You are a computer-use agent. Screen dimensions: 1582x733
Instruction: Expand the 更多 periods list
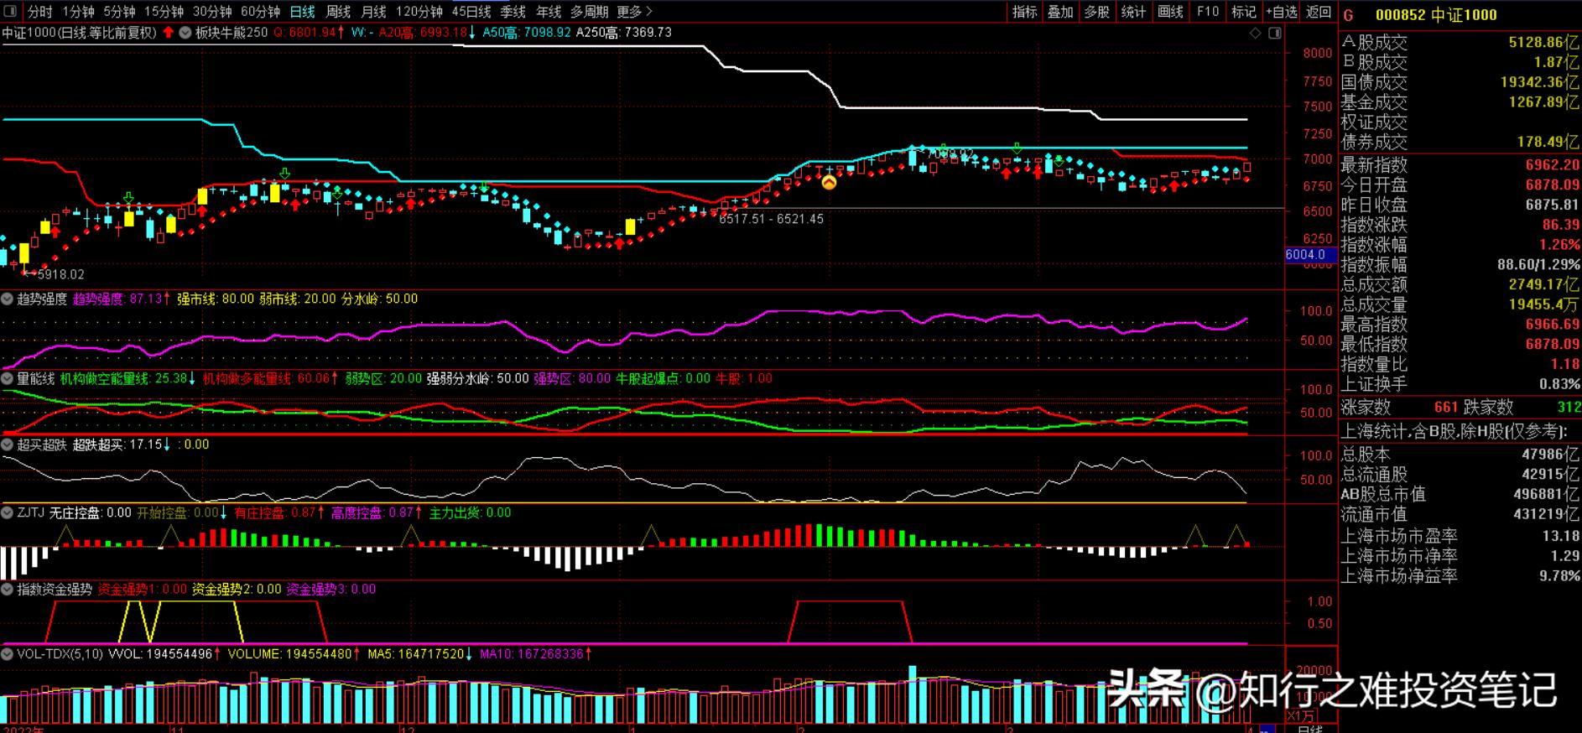point(634,12)
